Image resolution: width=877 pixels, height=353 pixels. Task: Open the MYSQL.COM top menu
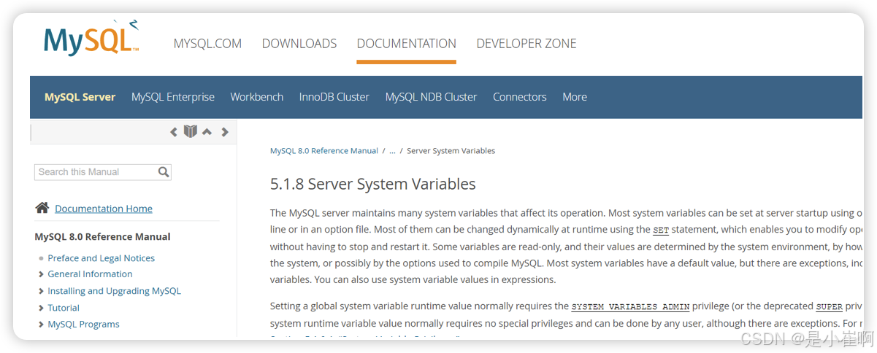point(207,44)
